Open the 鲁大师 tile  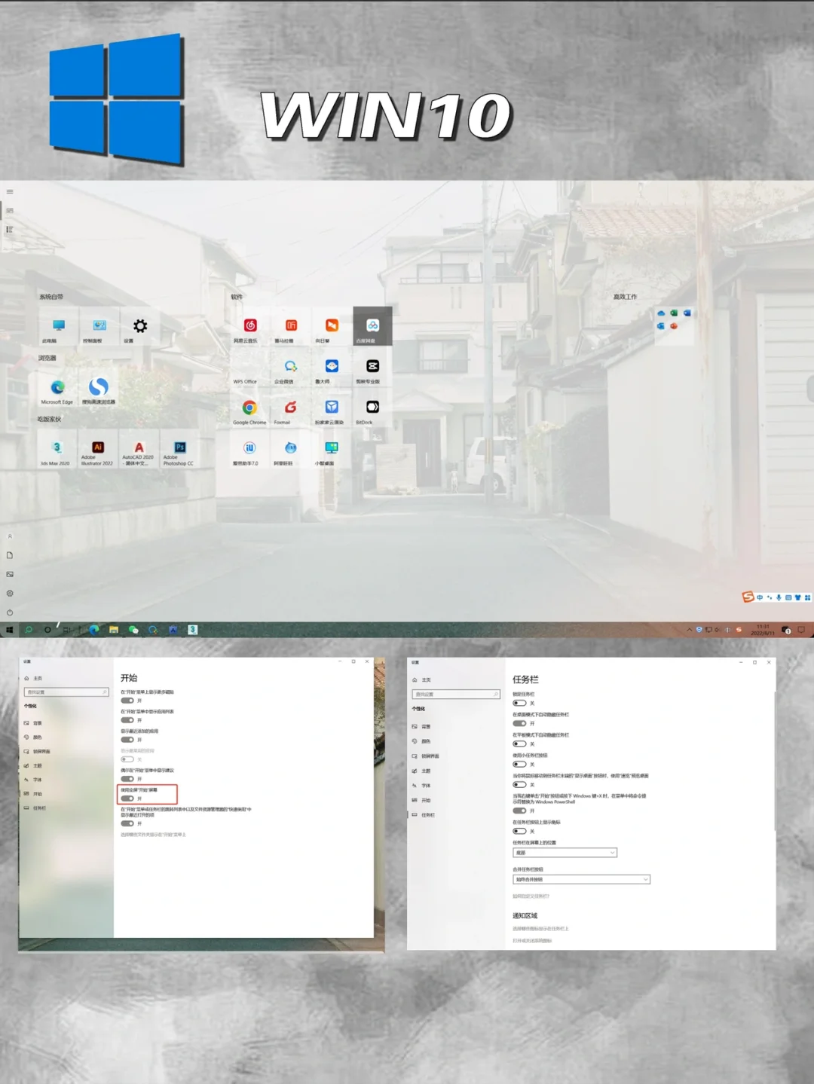[332, 368]
